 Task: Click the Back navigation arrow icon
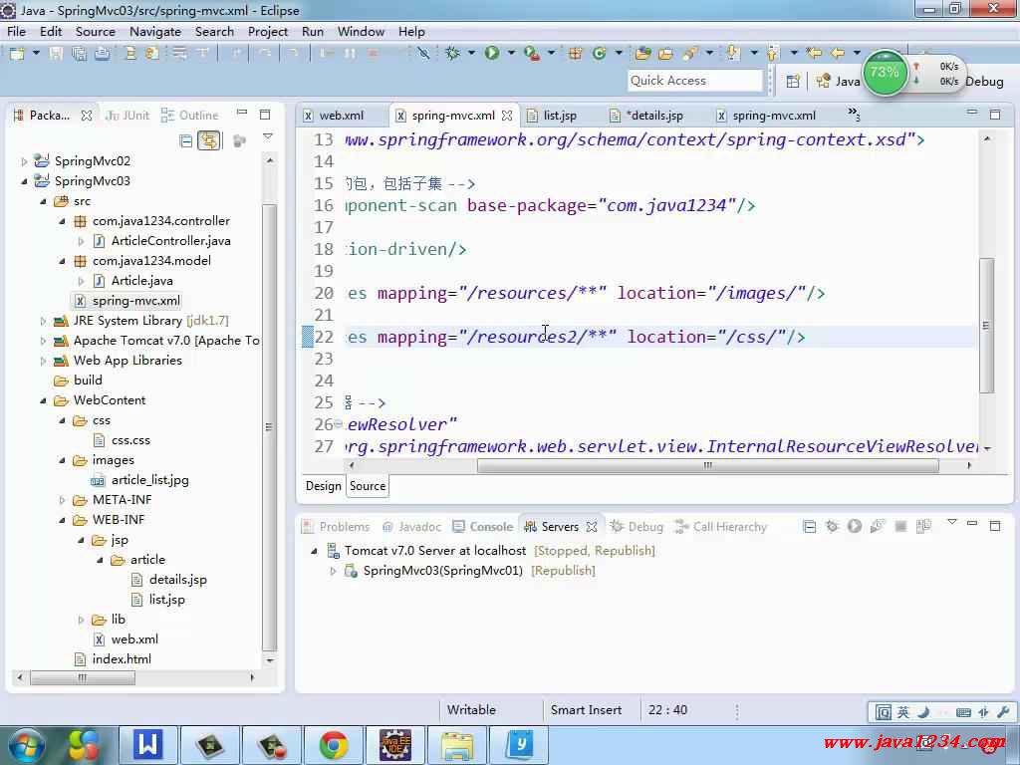pyautogui.click(x=838, y=54)
